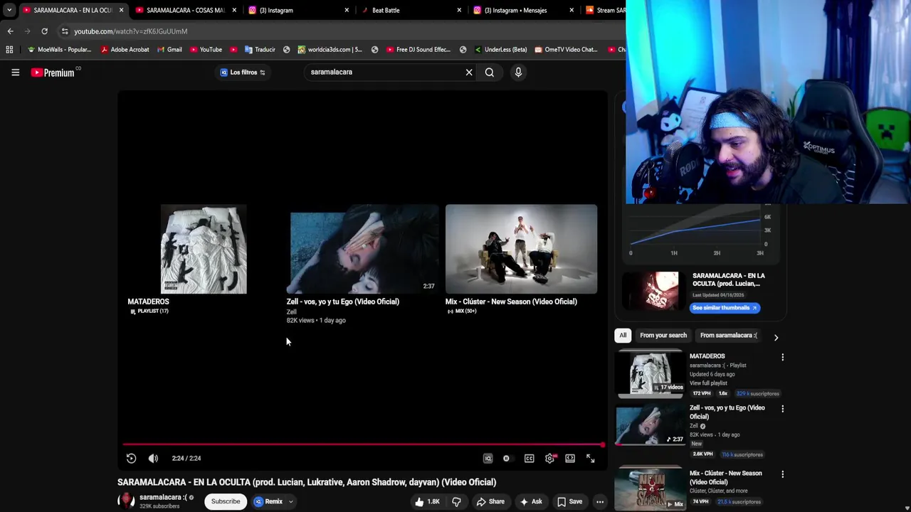Mute the video with the speaker icon
This screenshot has height=512, width=911.
(x=153, y=459)
